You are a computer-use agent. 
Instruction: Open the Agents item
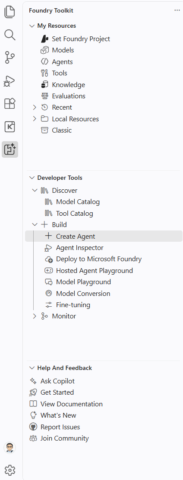click(62, 62)
